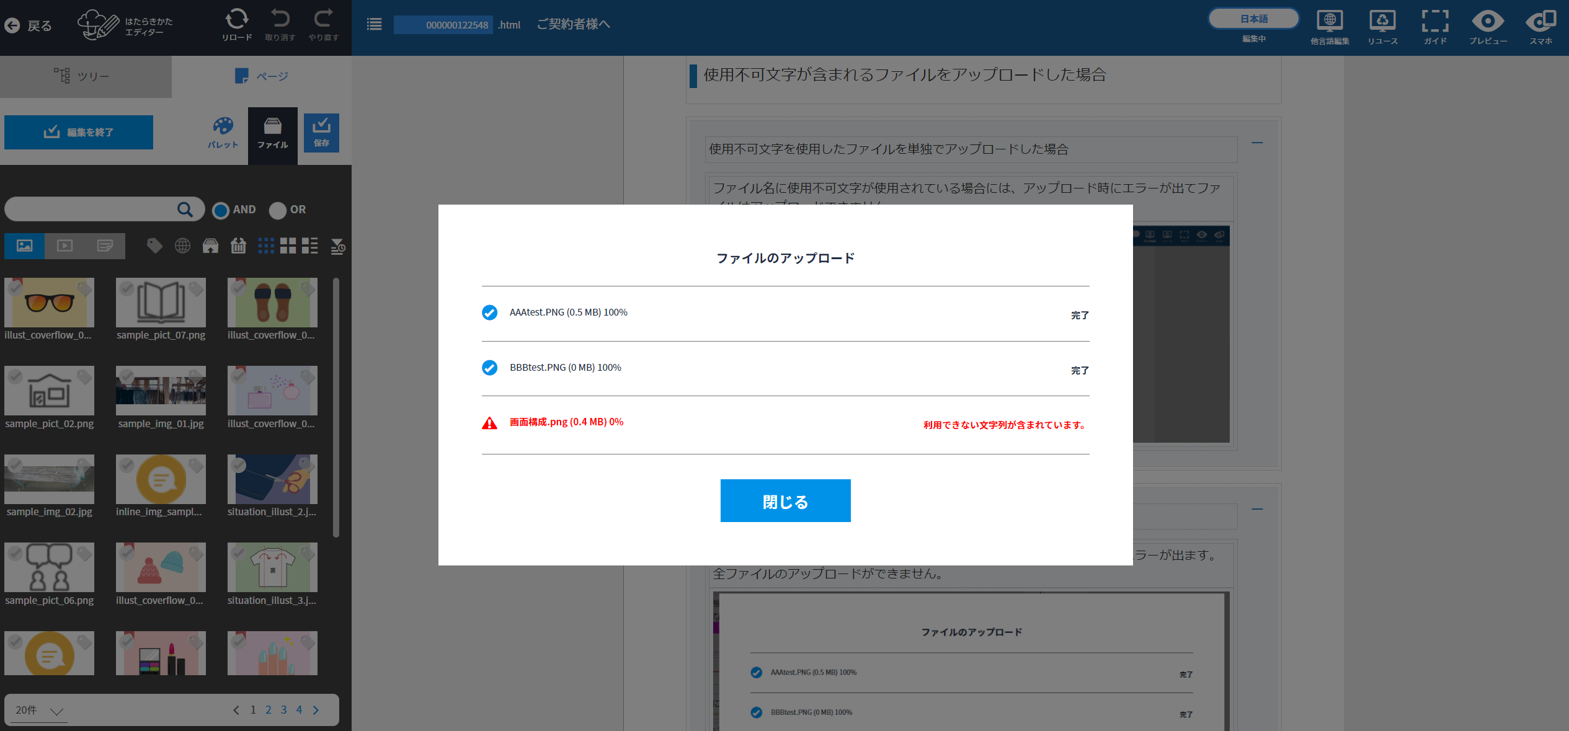The width and height of the screenshot is (1569, 731).
Task: Click the file list vertical scrollbar
Action: pyautogui.click(x=336, y=407)
